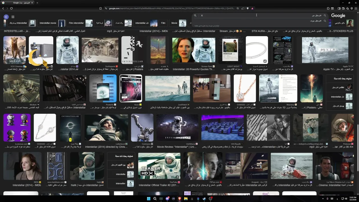Image resolution: width=359 pixels, height=202 pixels.
Task: Open a new tab with plus button
Action: 37,3
